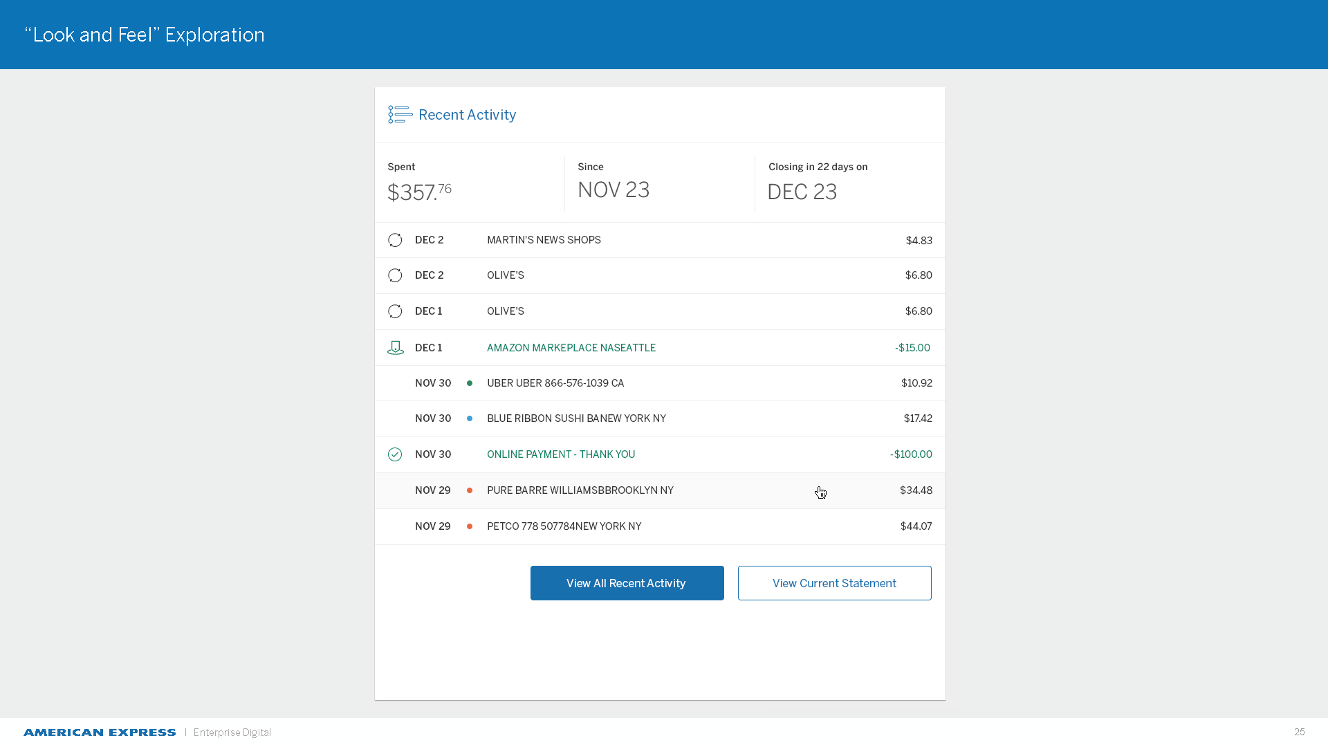
Task: Click the $357.76 spent amount
Action: (419, 192)
